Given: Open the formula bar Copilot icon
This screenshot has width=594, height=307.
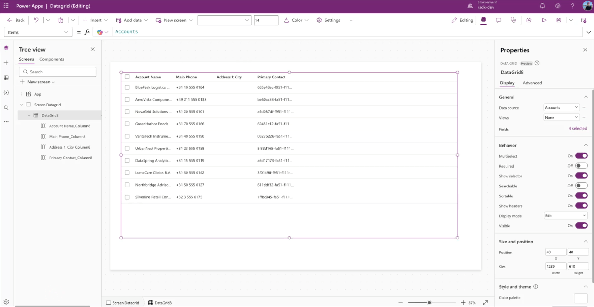Looking at the screenshot, I should click(100, 32).
